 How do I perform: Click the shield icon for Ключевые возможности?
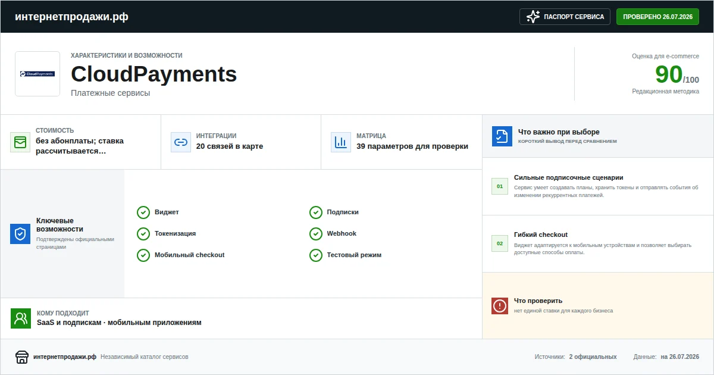(x=20, y=234)
